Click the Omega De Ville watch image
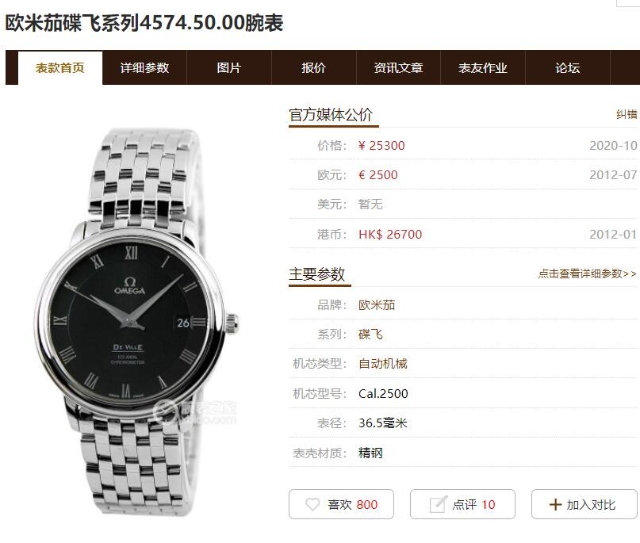The width and height of the screenshot is (640, 543). click(x=136, y=321)
